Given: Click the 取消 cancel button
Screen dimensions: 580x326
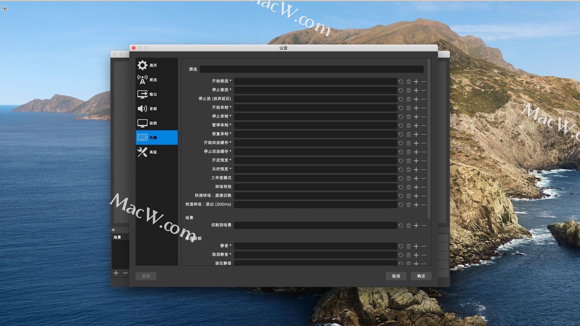Looking at the screenshot, I should (x=396, y=276).
